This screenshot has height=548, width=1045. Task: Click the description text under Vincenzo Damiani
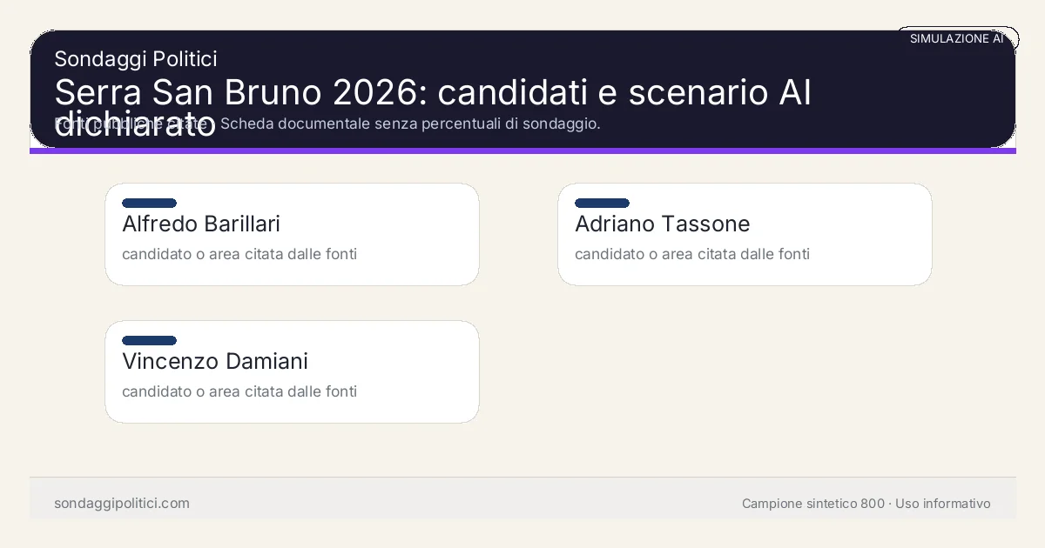point(239,391)
